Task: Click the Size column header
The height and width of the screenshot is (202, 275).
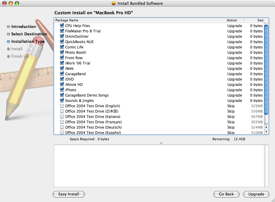Action: 254,20
